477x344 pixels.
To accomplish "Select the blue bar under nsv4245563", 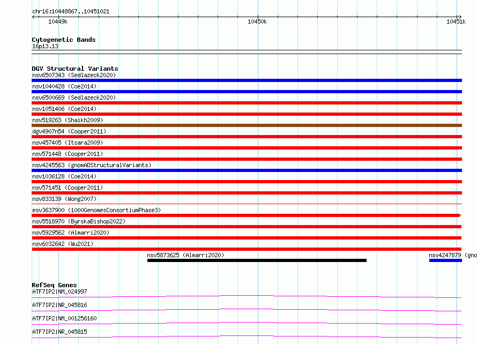I will point(247,170).
